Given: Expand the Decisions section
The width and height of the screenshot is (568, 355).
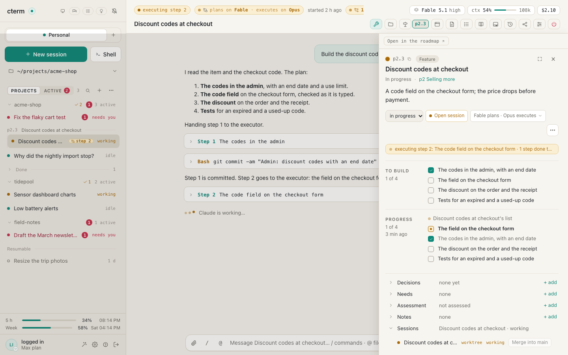Looking at the screenshot, I should [x=391, y=282].
